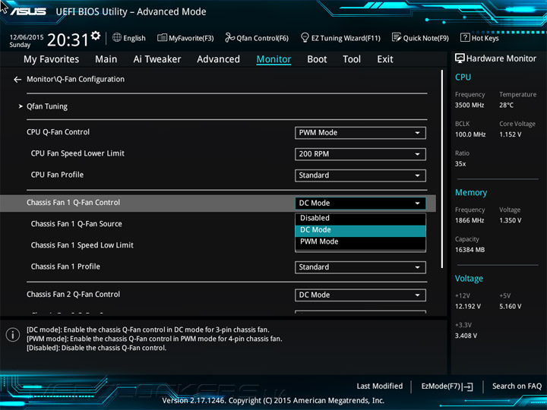This screenshot has width=547, height=410.
Task: Switch to the Main tab
Action: point(106,59)
